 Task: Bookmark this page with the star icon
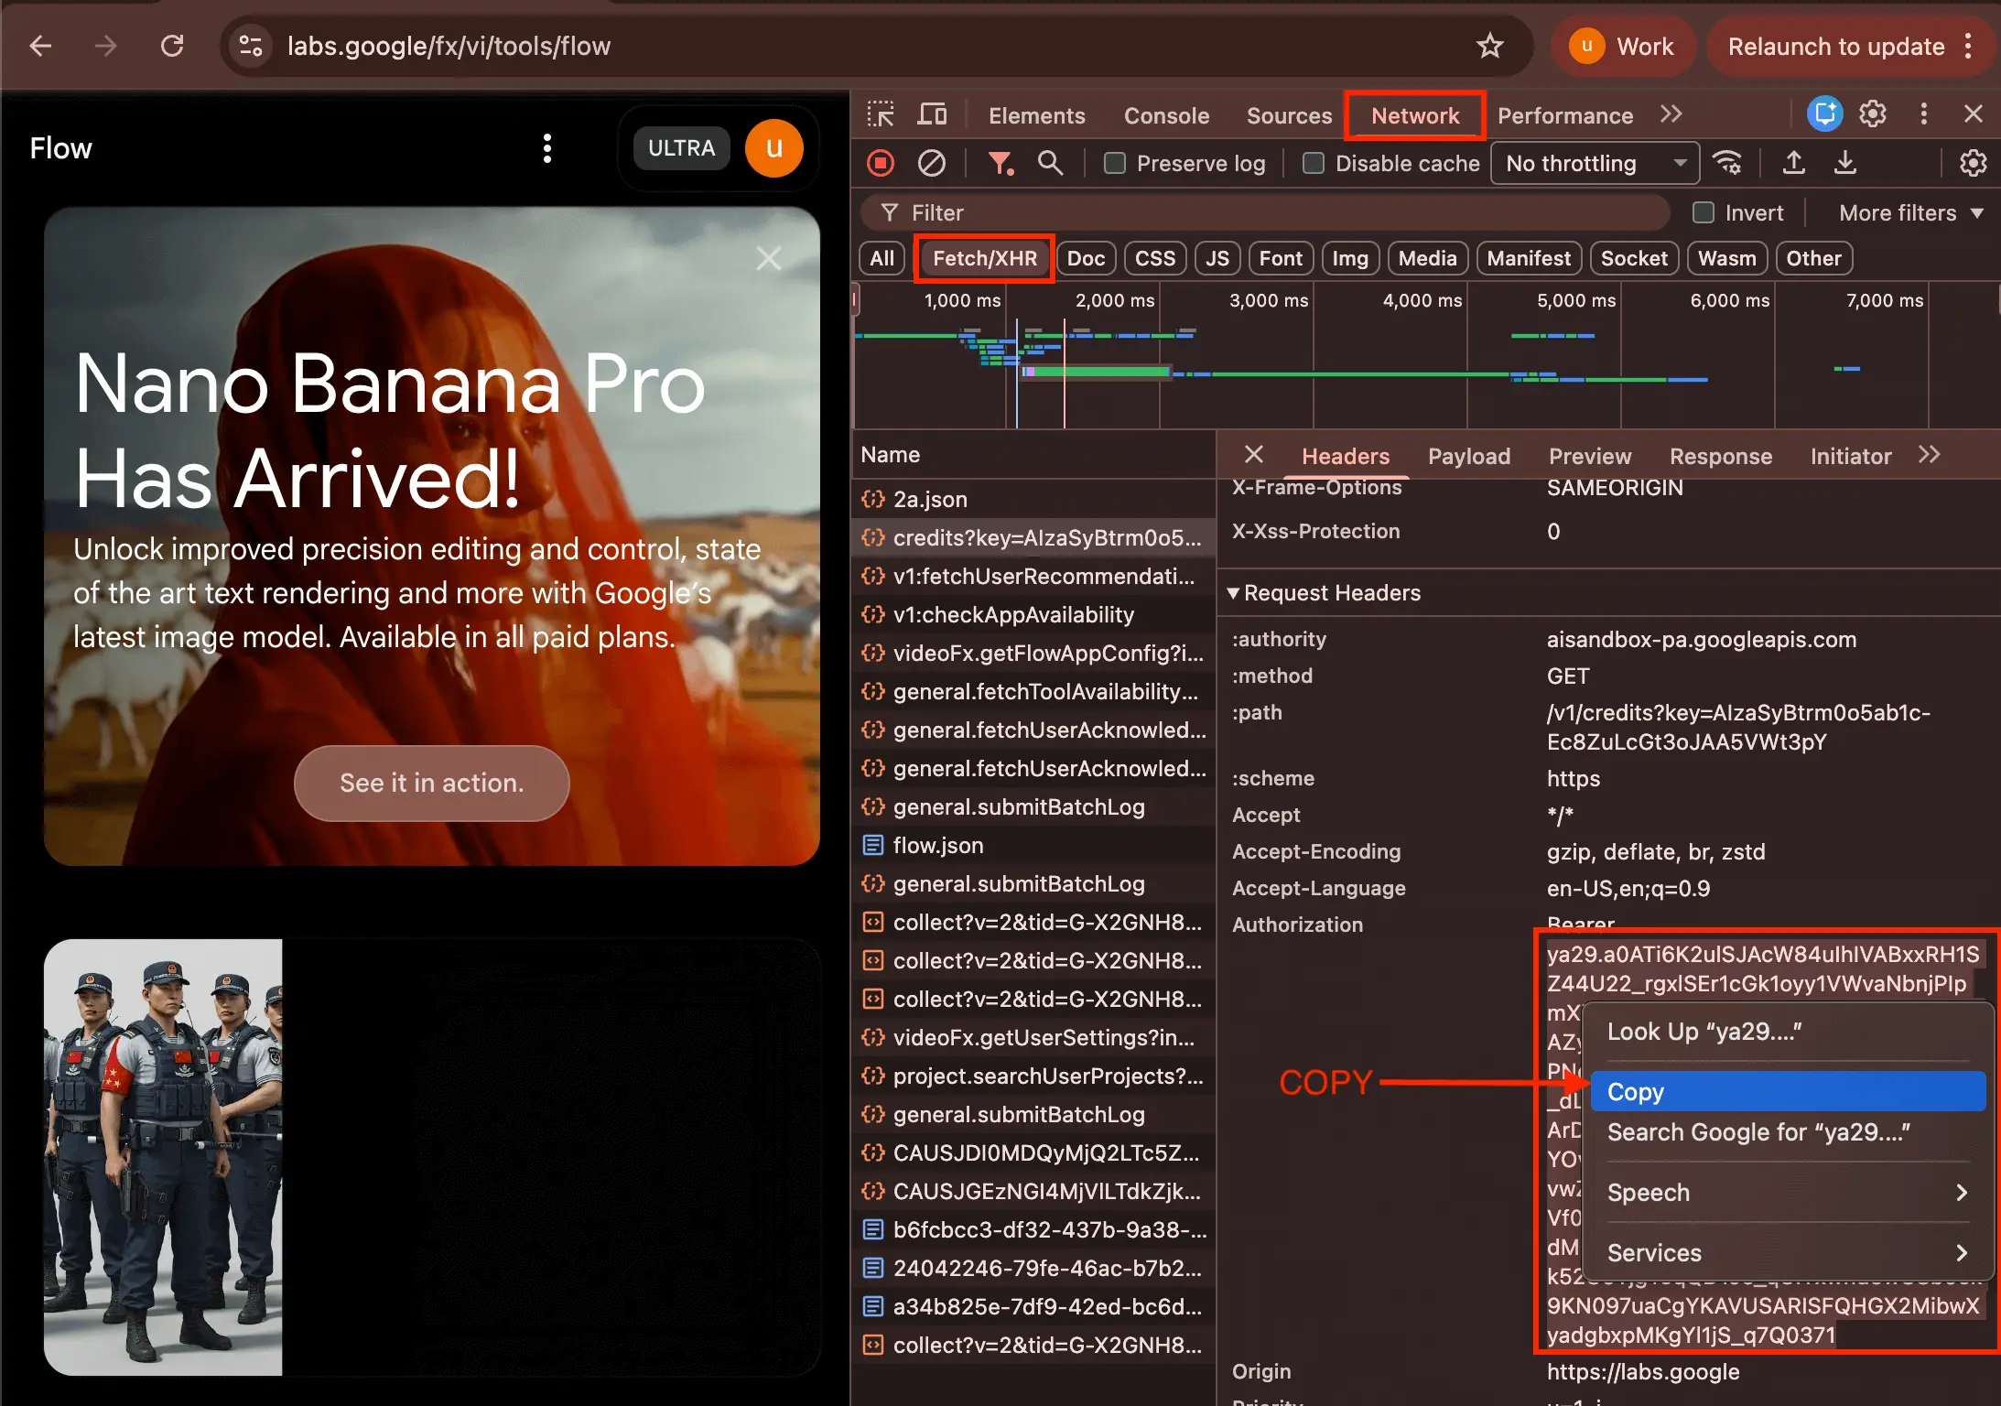[x=1490, y=46]
